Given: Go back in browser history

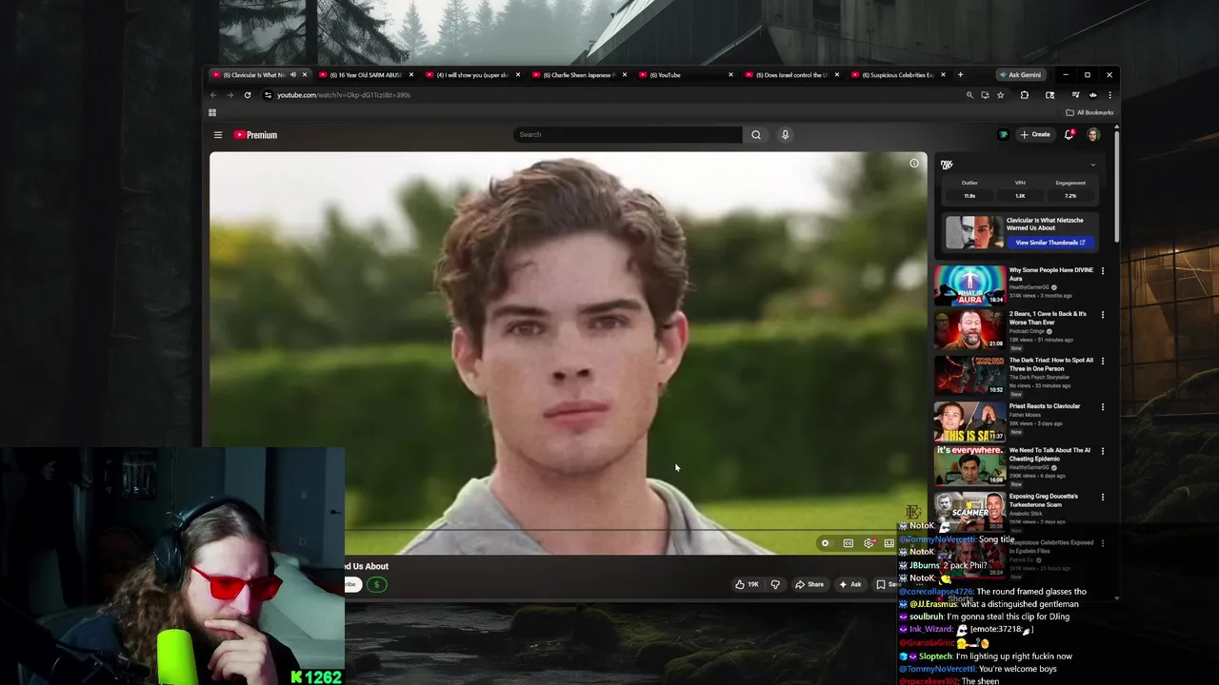Looking at the screenshot, I should (213, 95).
